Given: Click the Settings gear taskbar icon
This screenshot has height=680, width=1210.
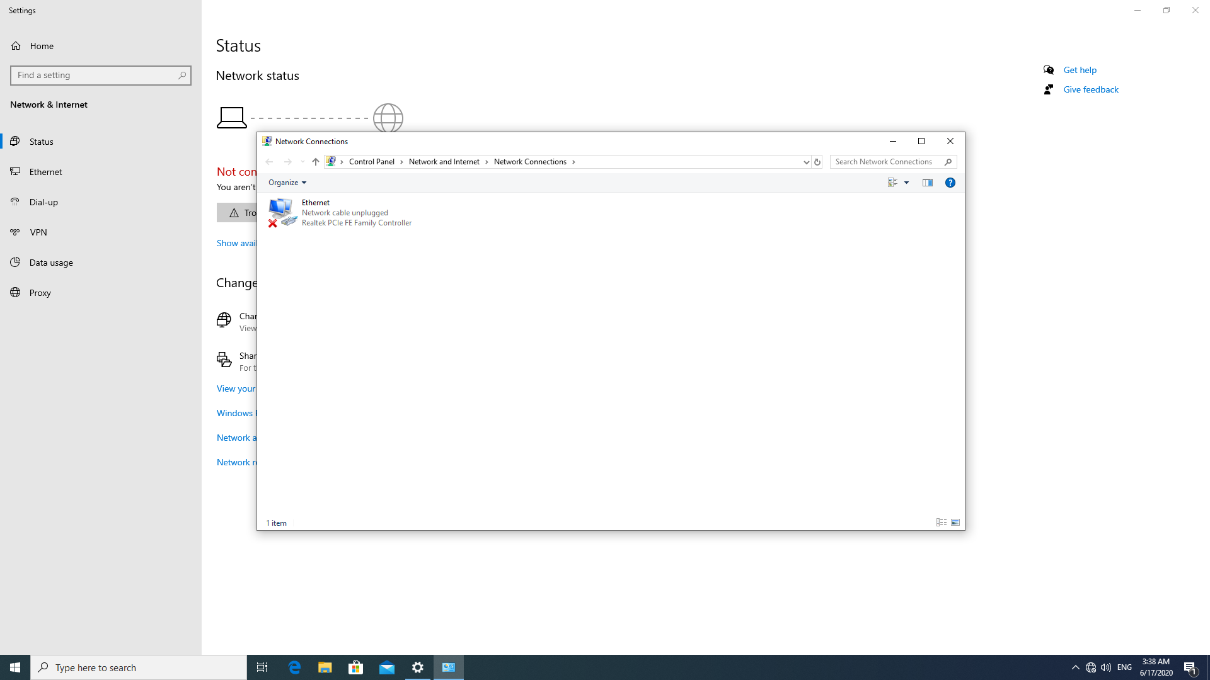Looking at the screenshot, I should (417, 667).
